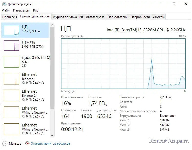
Task: Switch to the Процессы tab
Action: coord(9,17)
